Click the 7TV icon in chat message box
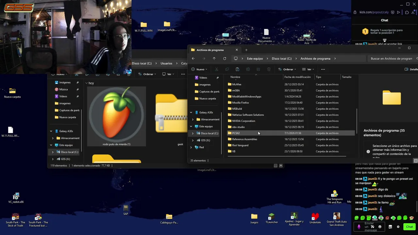The height and width of the screenshot is (235, 418). click(x=372, y=227)
